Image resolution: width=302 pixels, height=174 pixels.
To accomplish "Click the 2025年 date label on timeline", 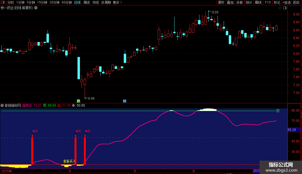I will point(7,171).
